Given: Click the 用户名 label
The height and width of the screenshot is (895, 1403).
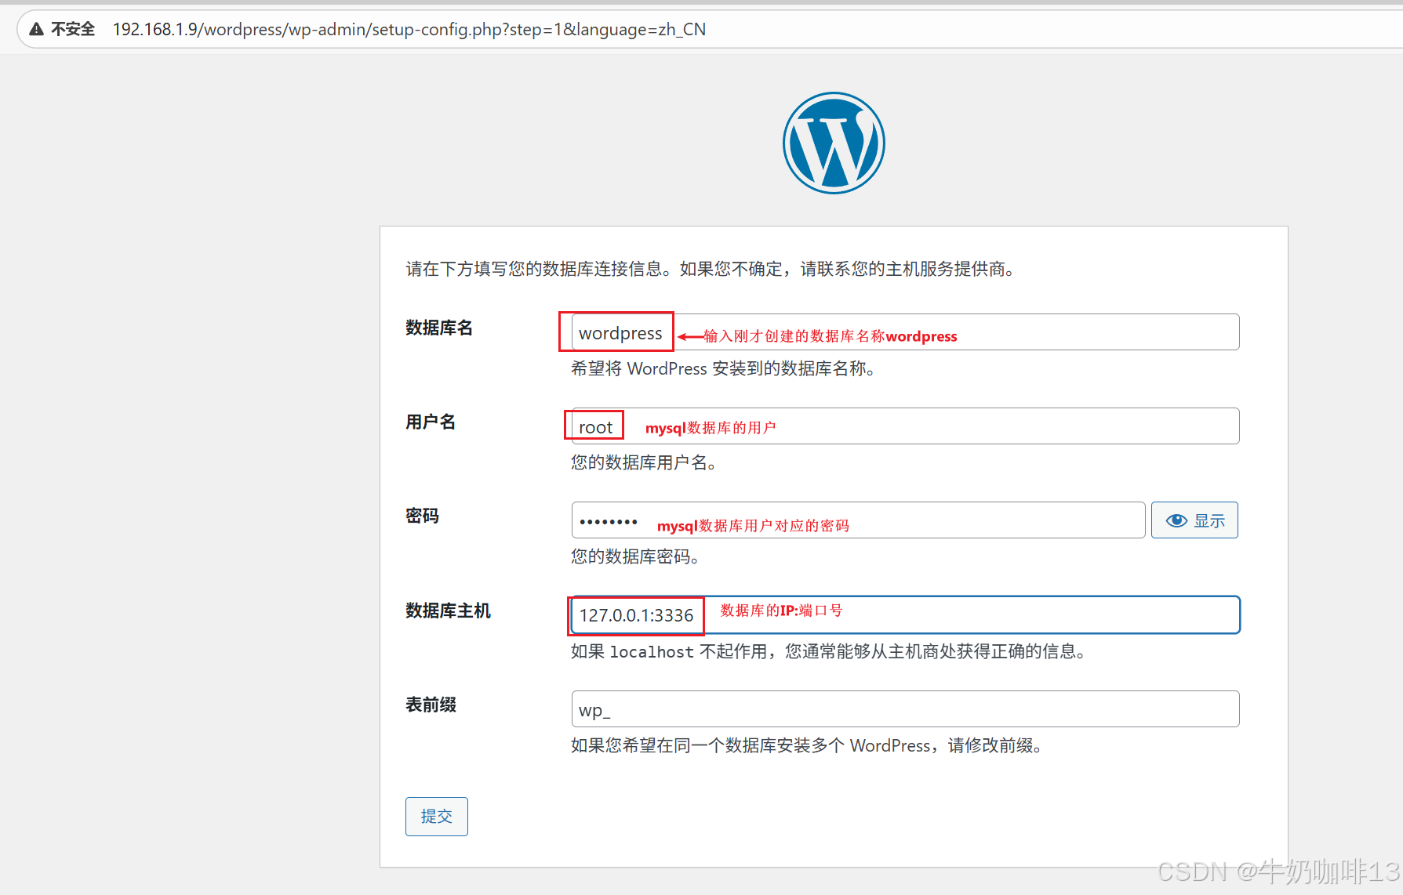Looking at the screenshot, I should point(431,422).
